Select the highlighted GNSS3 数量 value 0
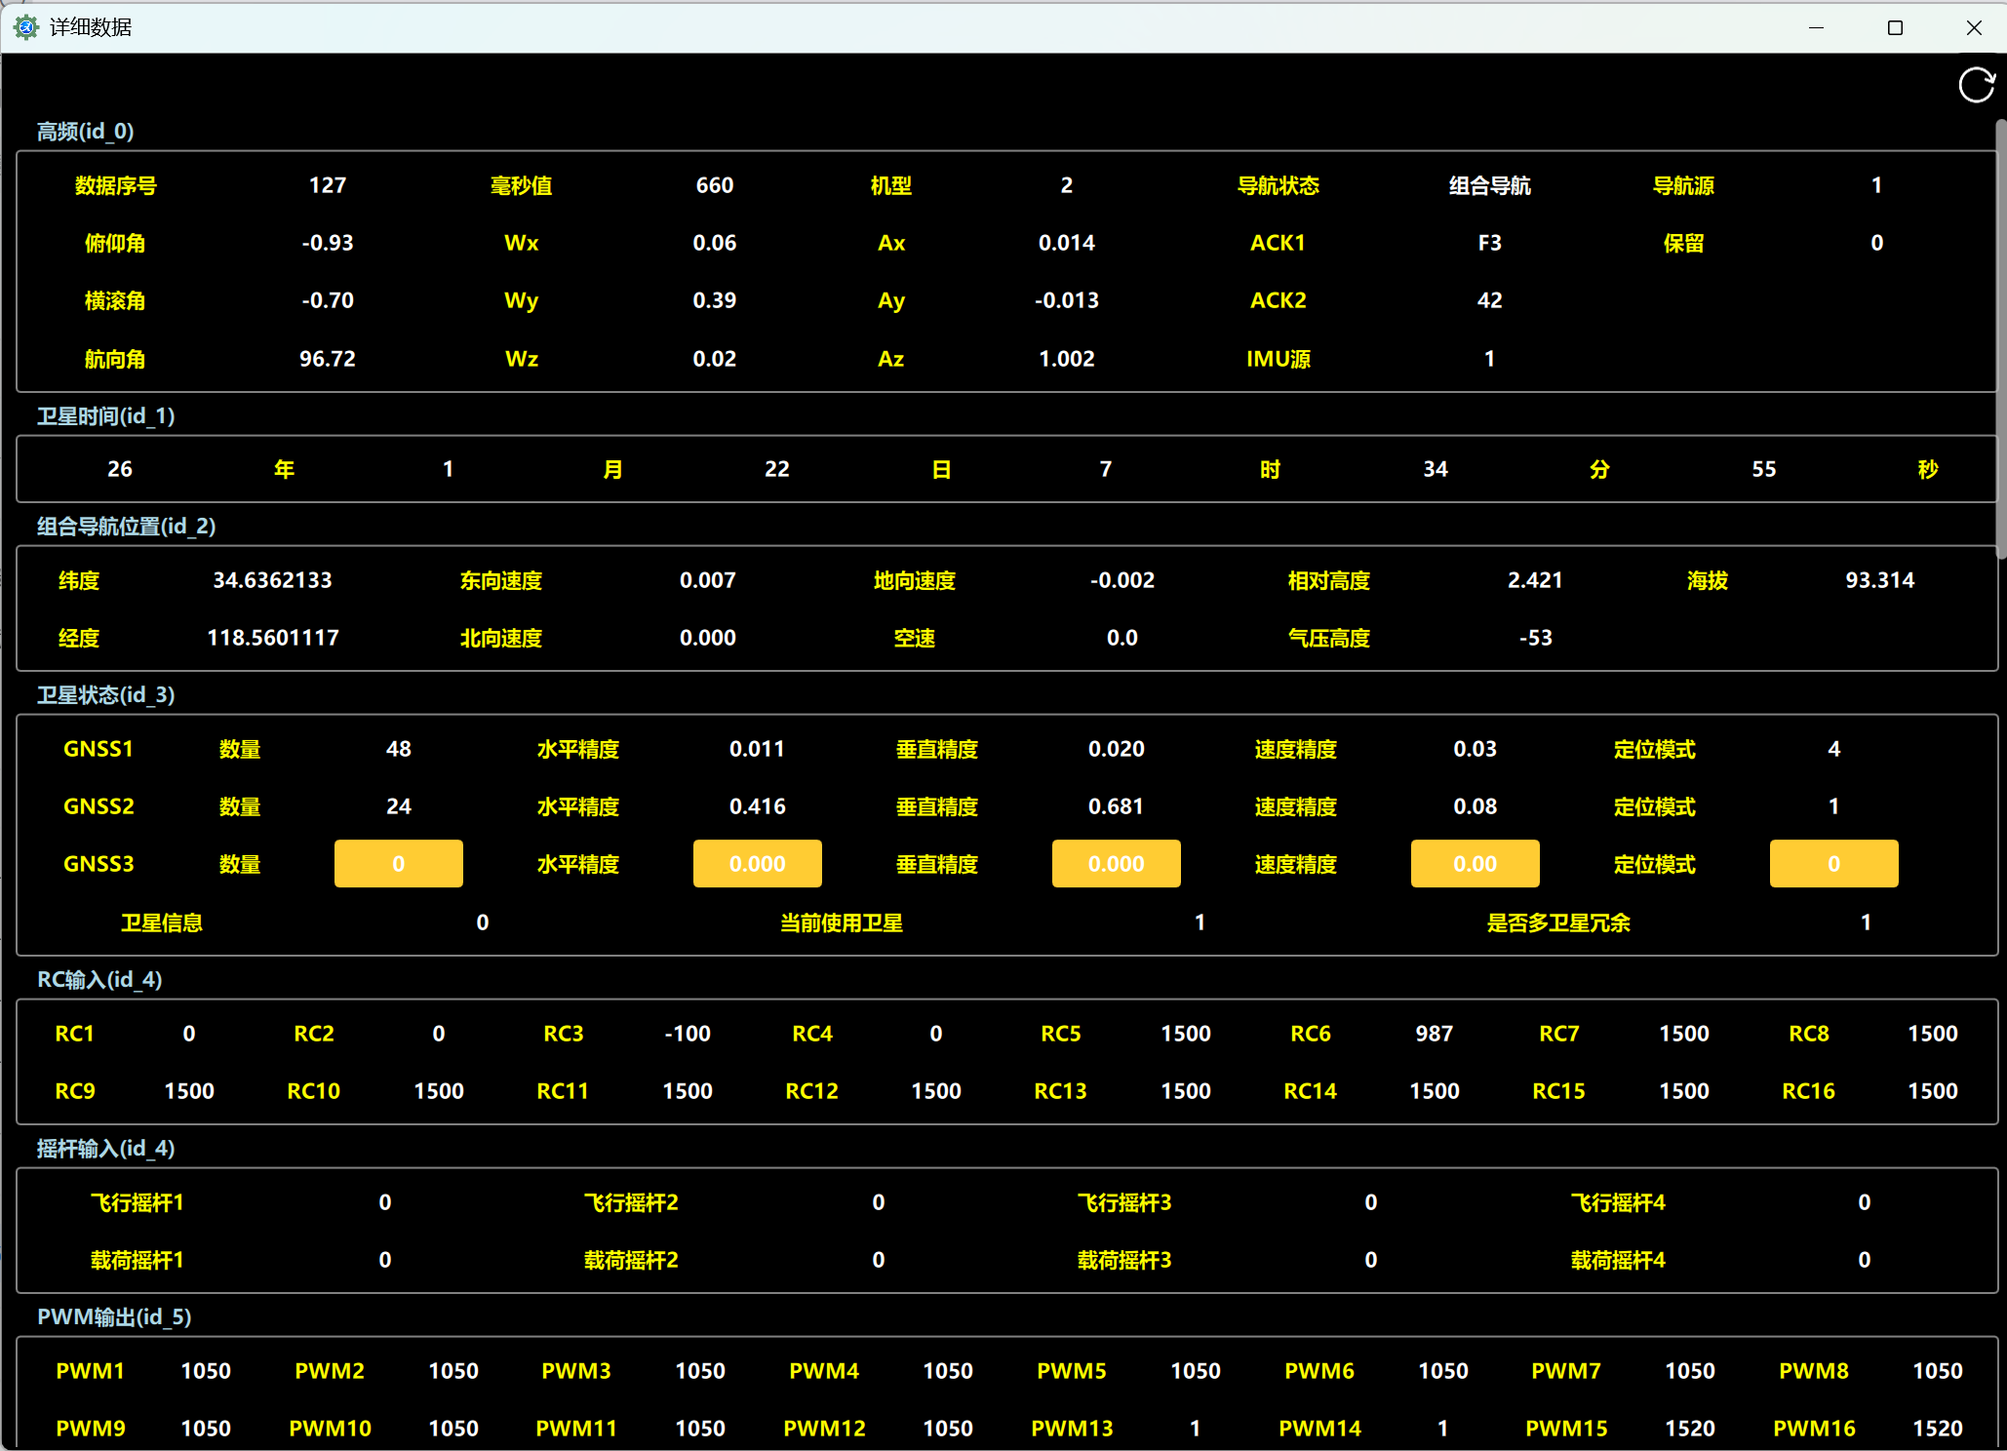This screenshot has width=2007, height=1451. coord(398,864)
